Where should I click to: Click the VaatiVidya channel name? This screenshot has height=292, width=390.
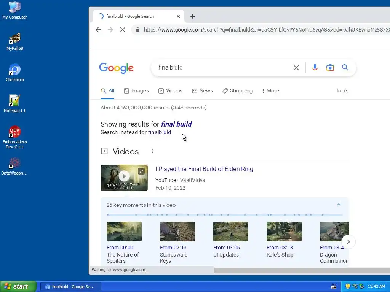192,180
